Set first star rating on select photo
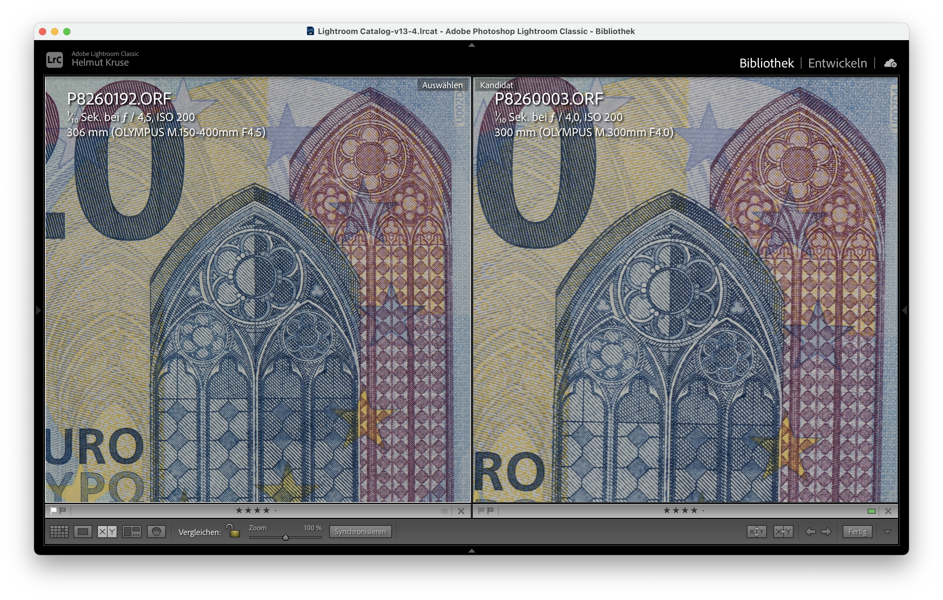The image size is (943, 600). [x=239, y=510]
